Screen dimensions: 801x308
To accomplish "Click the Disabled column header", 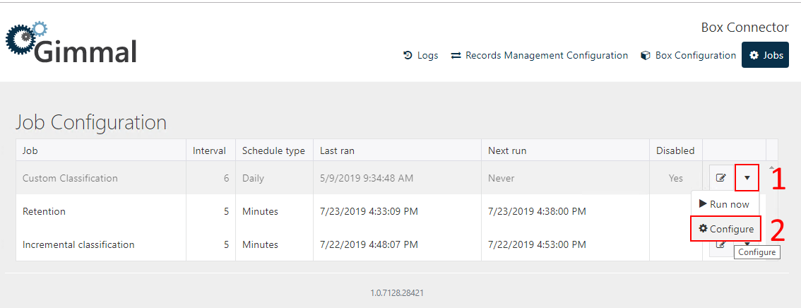I will click(675, 150).
